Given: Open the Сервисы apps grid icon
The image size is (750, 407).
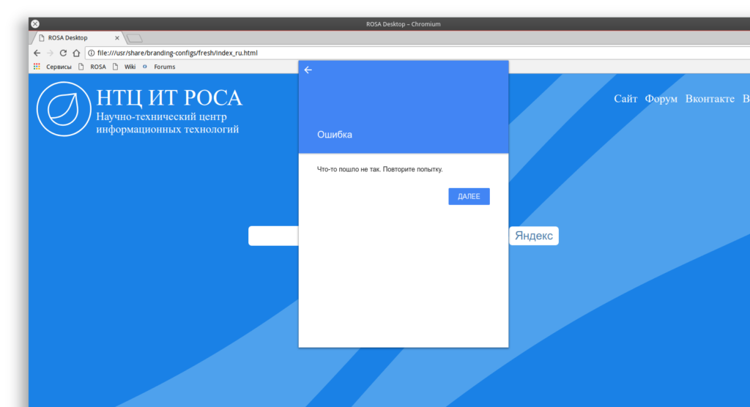Looking at the screenshot, I should 37,67.
